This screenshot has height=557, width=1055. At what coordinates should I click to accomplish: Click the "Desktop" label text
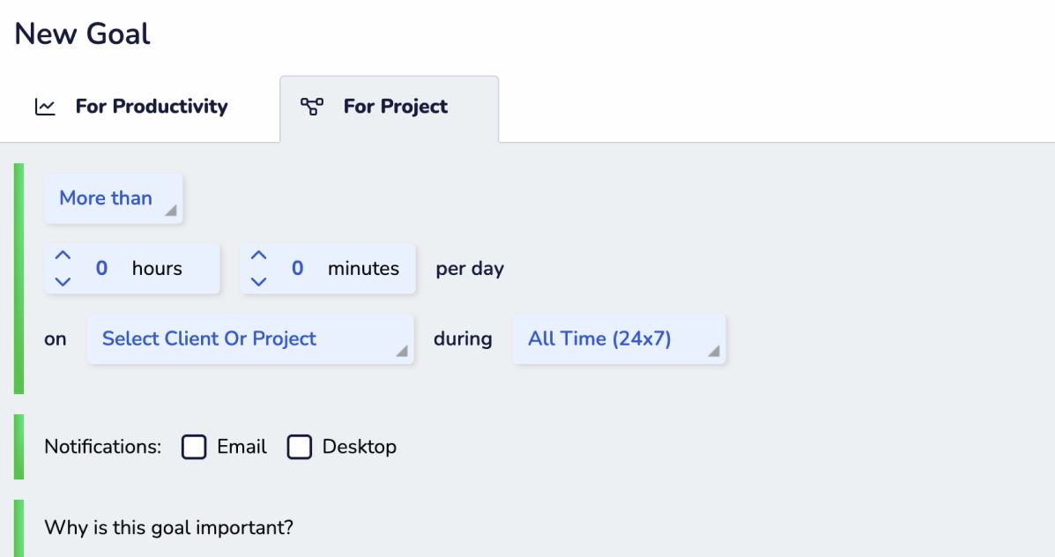(x=359, y=447)
